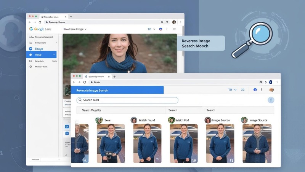
Task: Open result thumbnail under Scor label
Action: 111,143
